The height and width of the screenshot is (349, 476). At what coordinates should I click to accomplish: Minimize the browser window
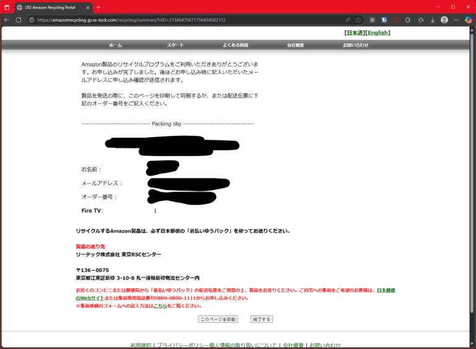click(438, 7)
